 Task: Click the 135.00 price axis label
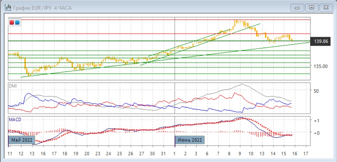321,66
